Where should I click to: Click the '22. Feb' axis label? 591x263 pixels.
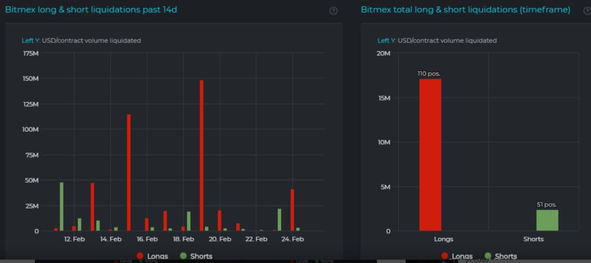pyautogui.click(x=256, y=239)
